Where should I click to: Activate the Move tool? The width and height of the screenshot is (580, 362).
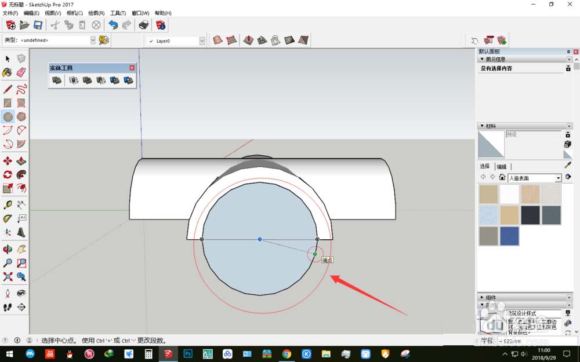click(x=8, y=161)
